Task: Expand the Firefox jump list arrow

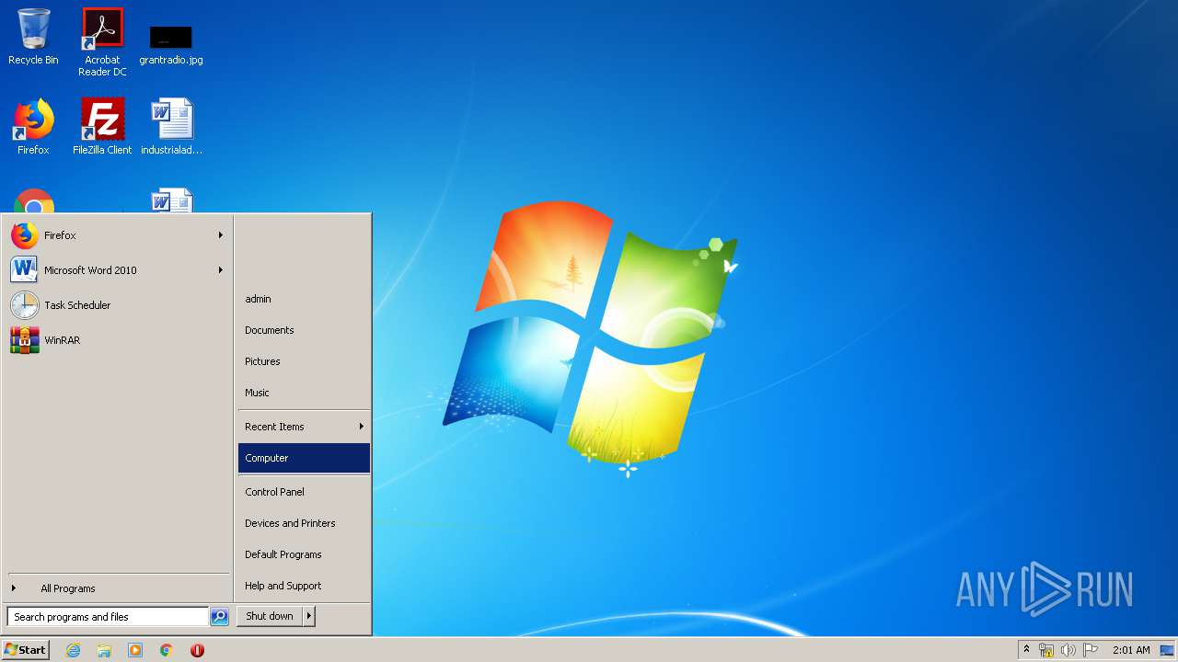Action: click(221, 235)
